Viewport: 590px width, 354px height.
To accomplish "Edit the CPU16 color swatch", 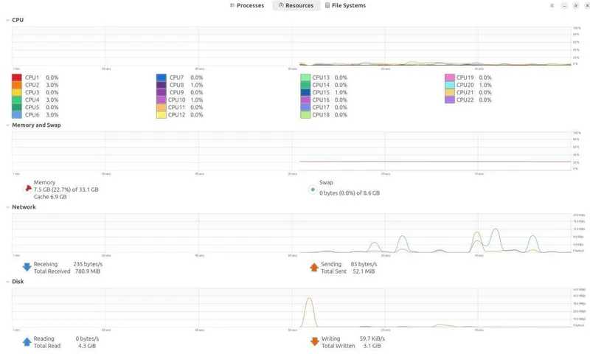I will point(305,100).
